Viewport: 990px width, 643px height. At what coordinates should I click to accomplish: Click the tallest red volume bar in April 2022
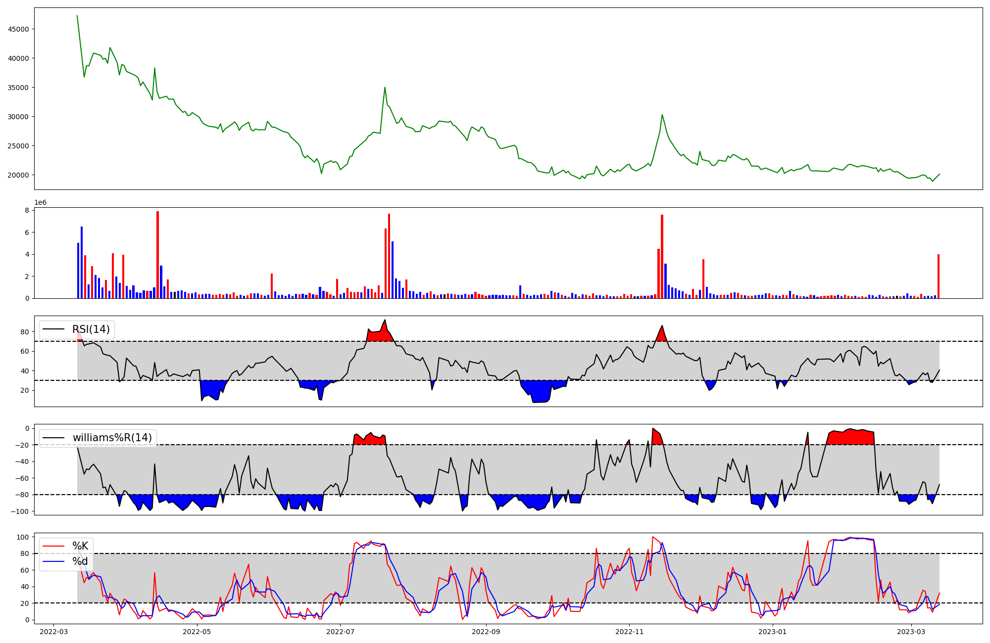(157, 255)
